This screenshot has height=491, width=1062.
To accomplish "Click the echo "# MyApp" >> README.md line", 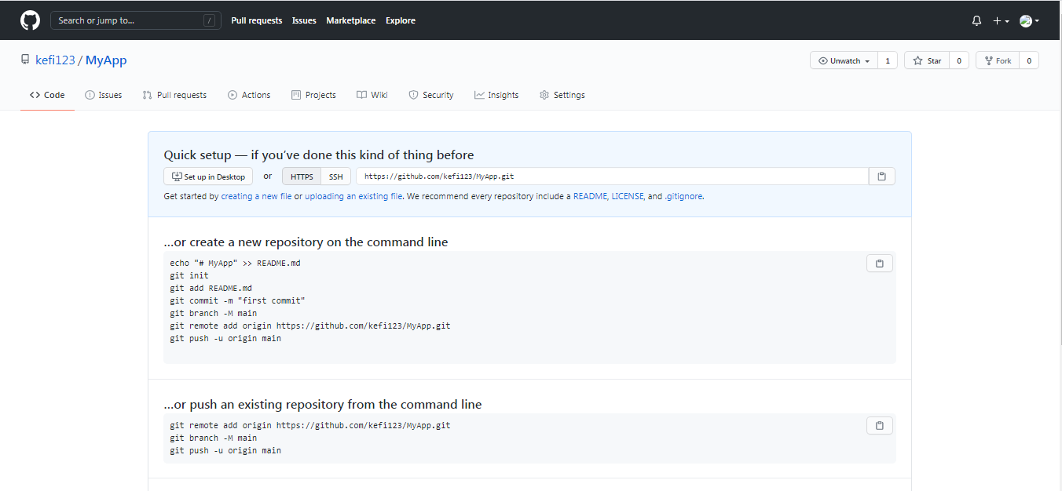I will tap(235, 264).
